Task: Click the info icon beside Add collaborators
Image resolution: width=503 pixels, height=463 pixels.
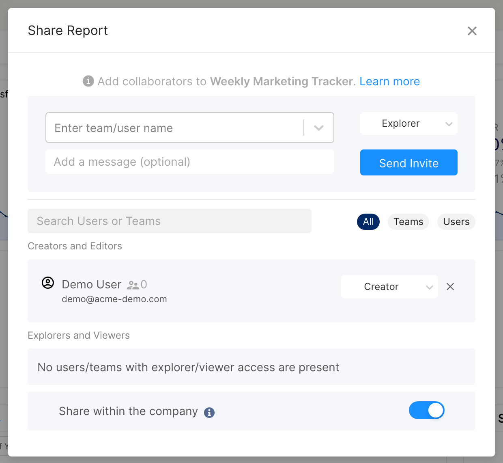Action: tap(88, 81)
